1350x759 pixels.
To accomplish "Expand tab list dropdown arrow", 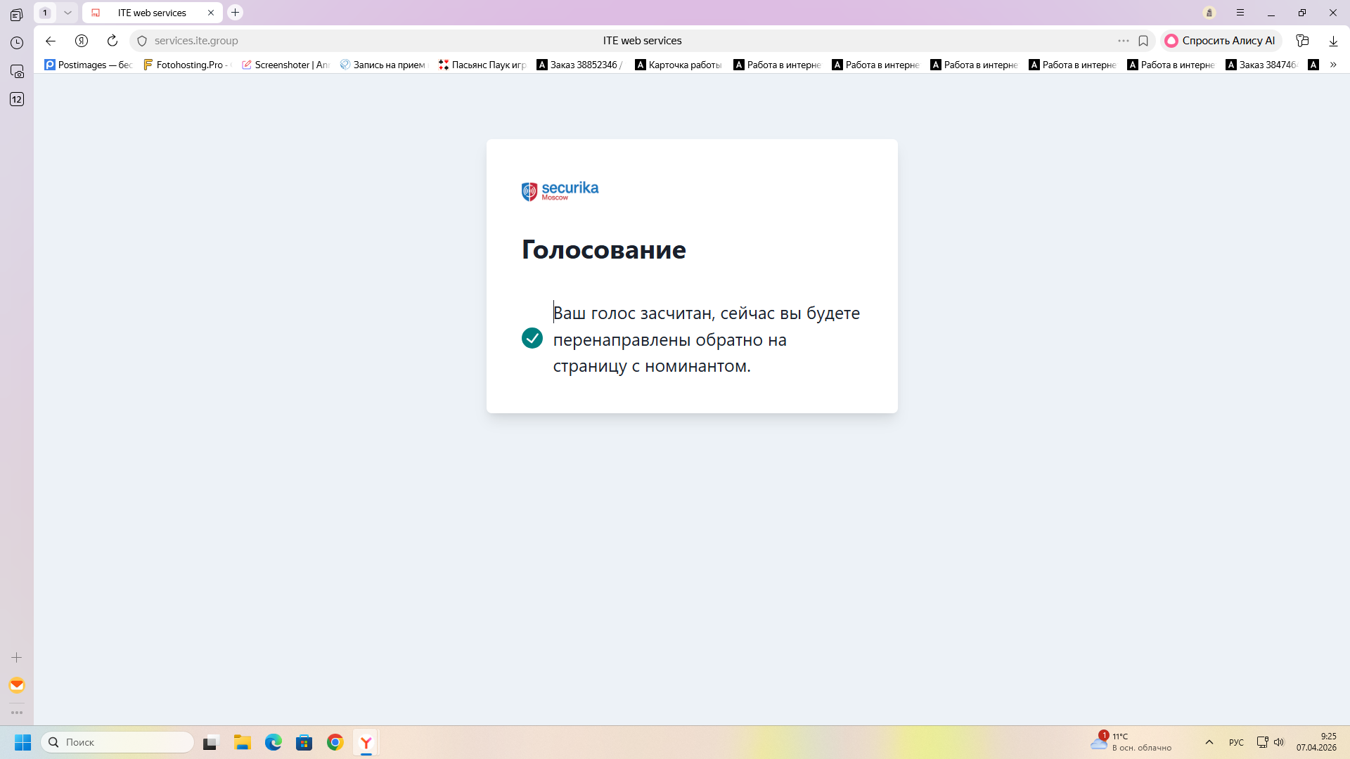I will tap(67, 13).
